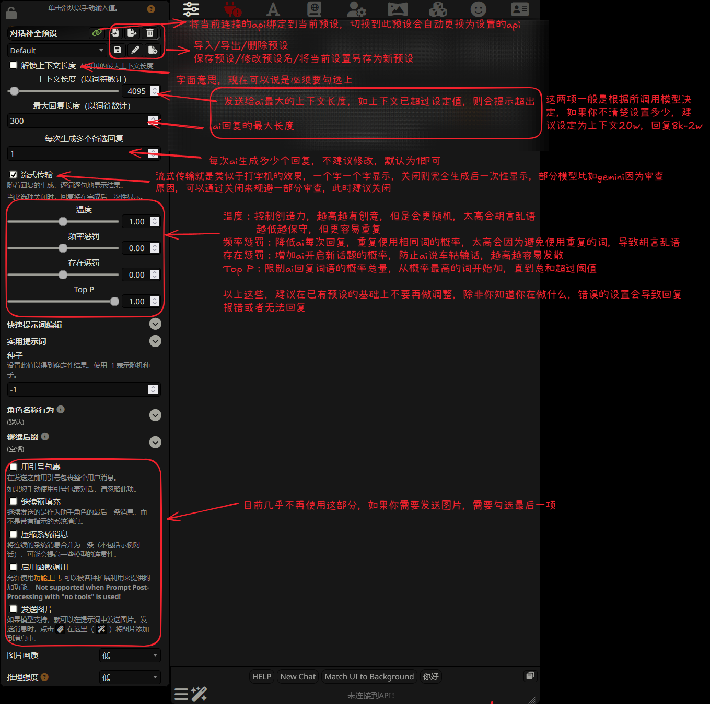Open the character management card tab

[519, 9]
